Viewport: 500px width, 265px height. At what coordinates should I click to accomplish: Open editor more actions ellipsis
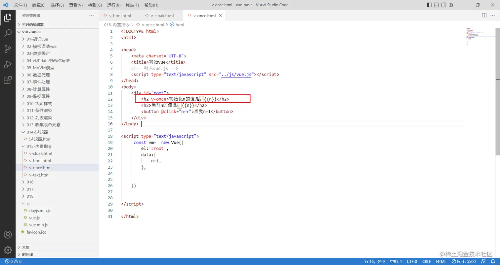(x=493, y=15)
